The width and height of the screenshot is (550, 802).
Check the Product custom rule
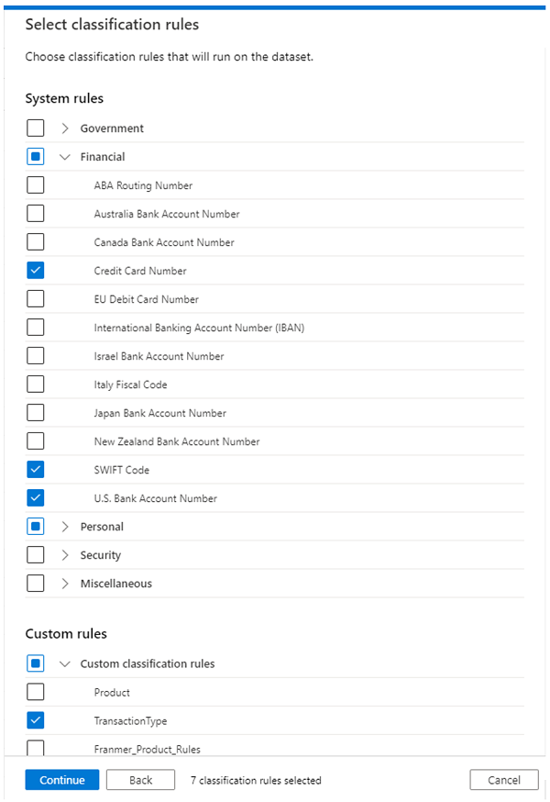point(35,691)
